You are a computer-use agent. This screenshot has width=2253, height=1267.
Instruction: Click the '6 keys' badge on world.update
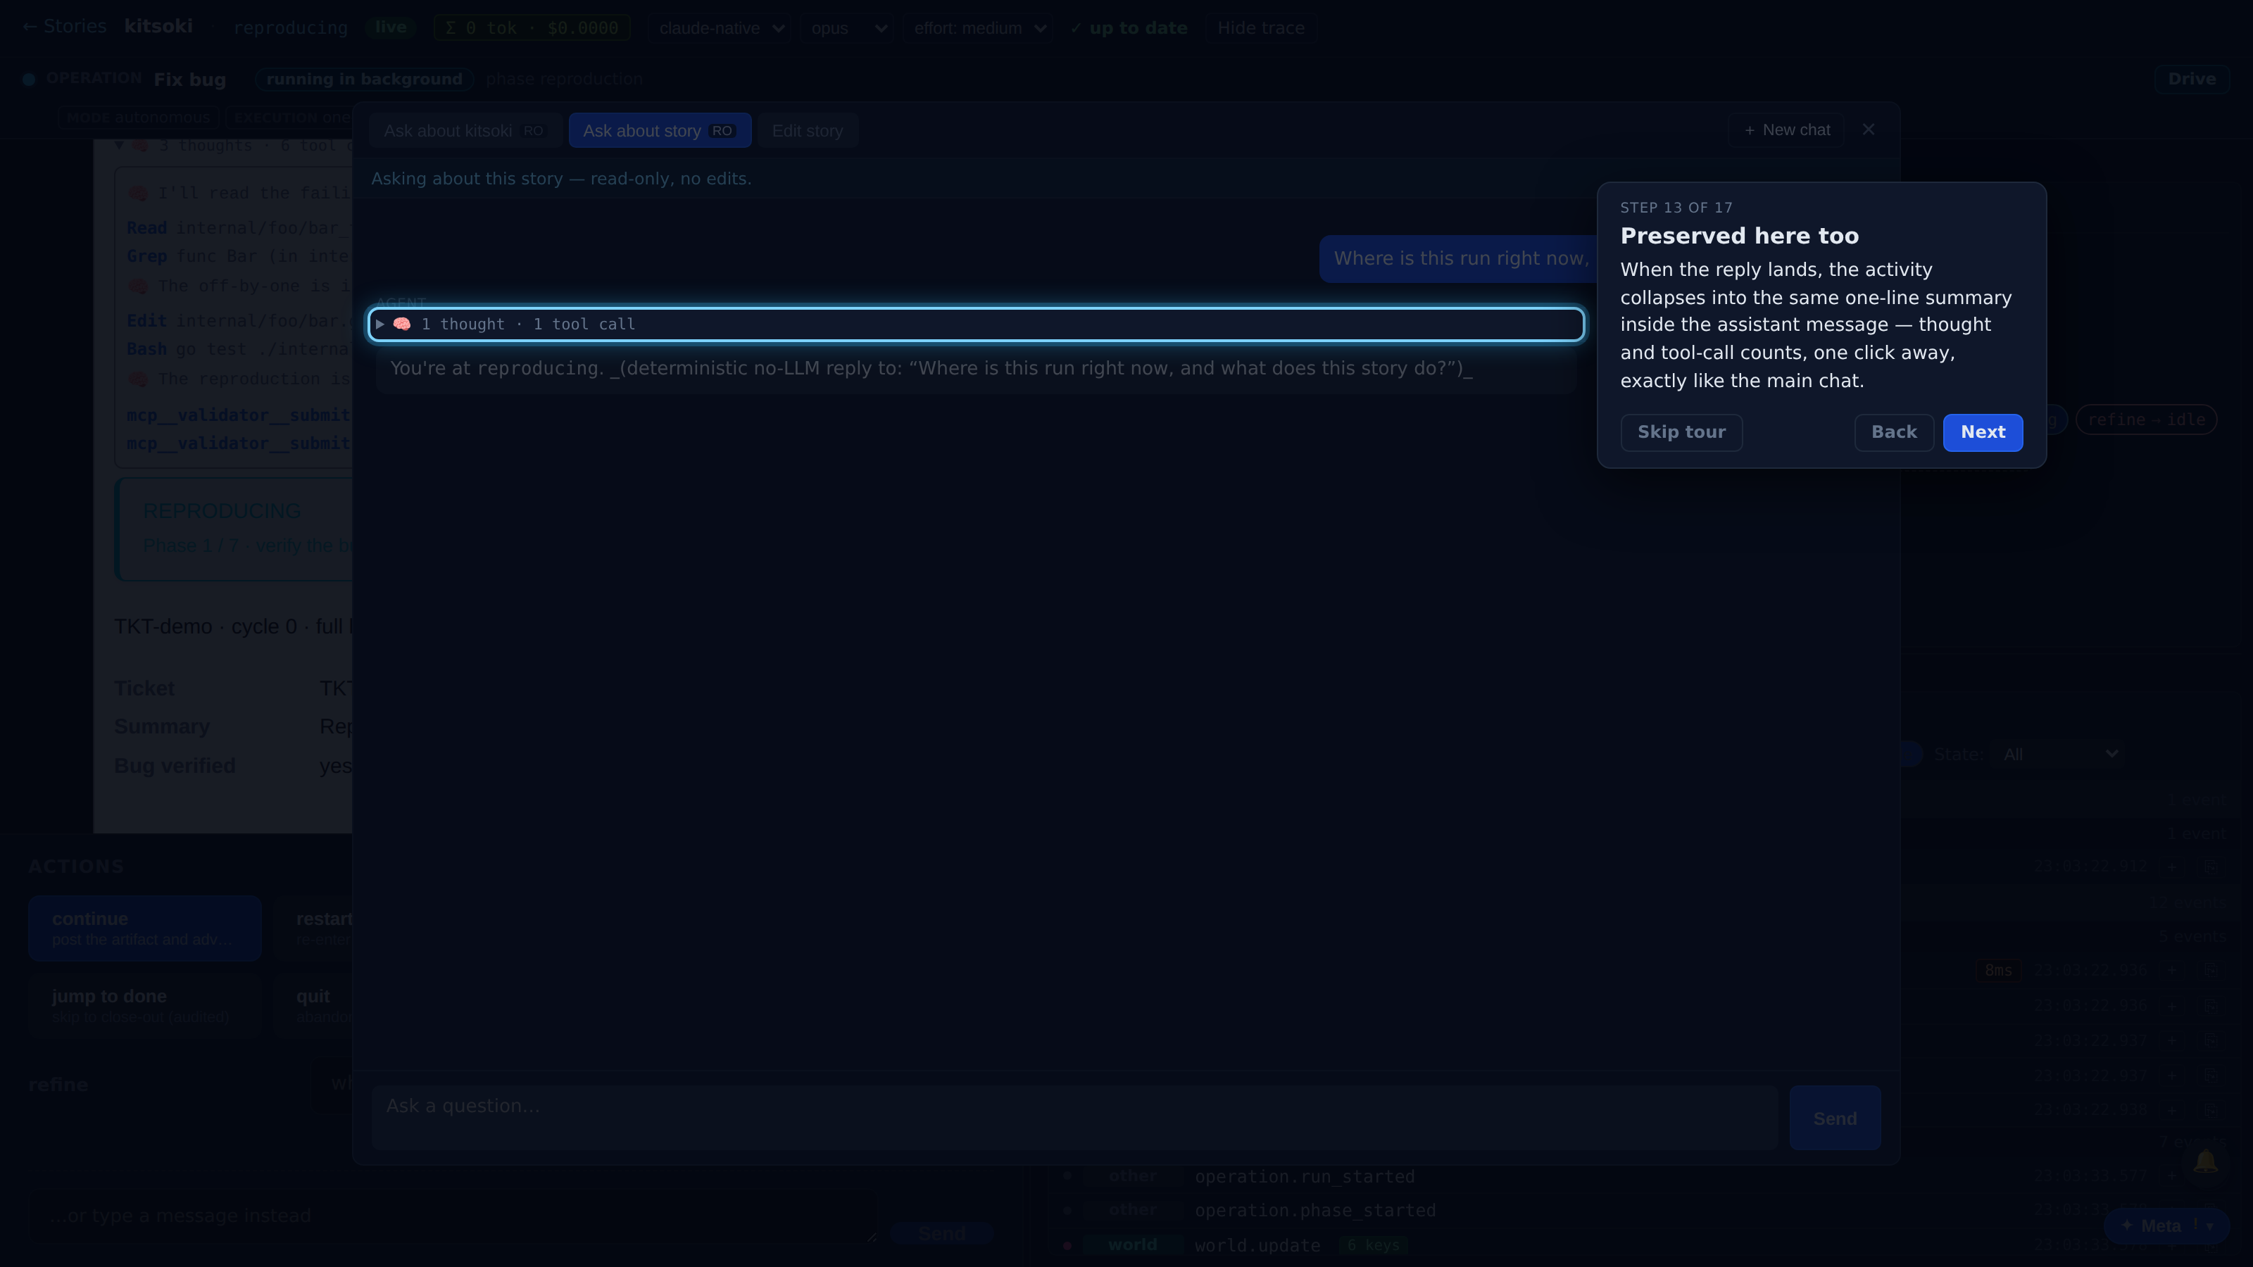[1372, 1245]
